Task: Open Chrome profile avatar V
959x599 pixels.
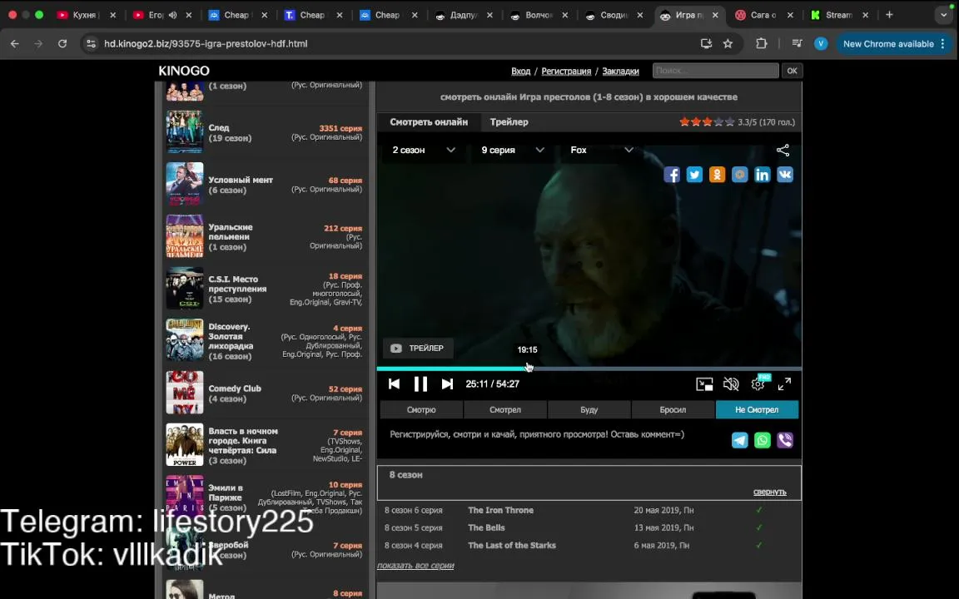Action: [x=821, y=43]
